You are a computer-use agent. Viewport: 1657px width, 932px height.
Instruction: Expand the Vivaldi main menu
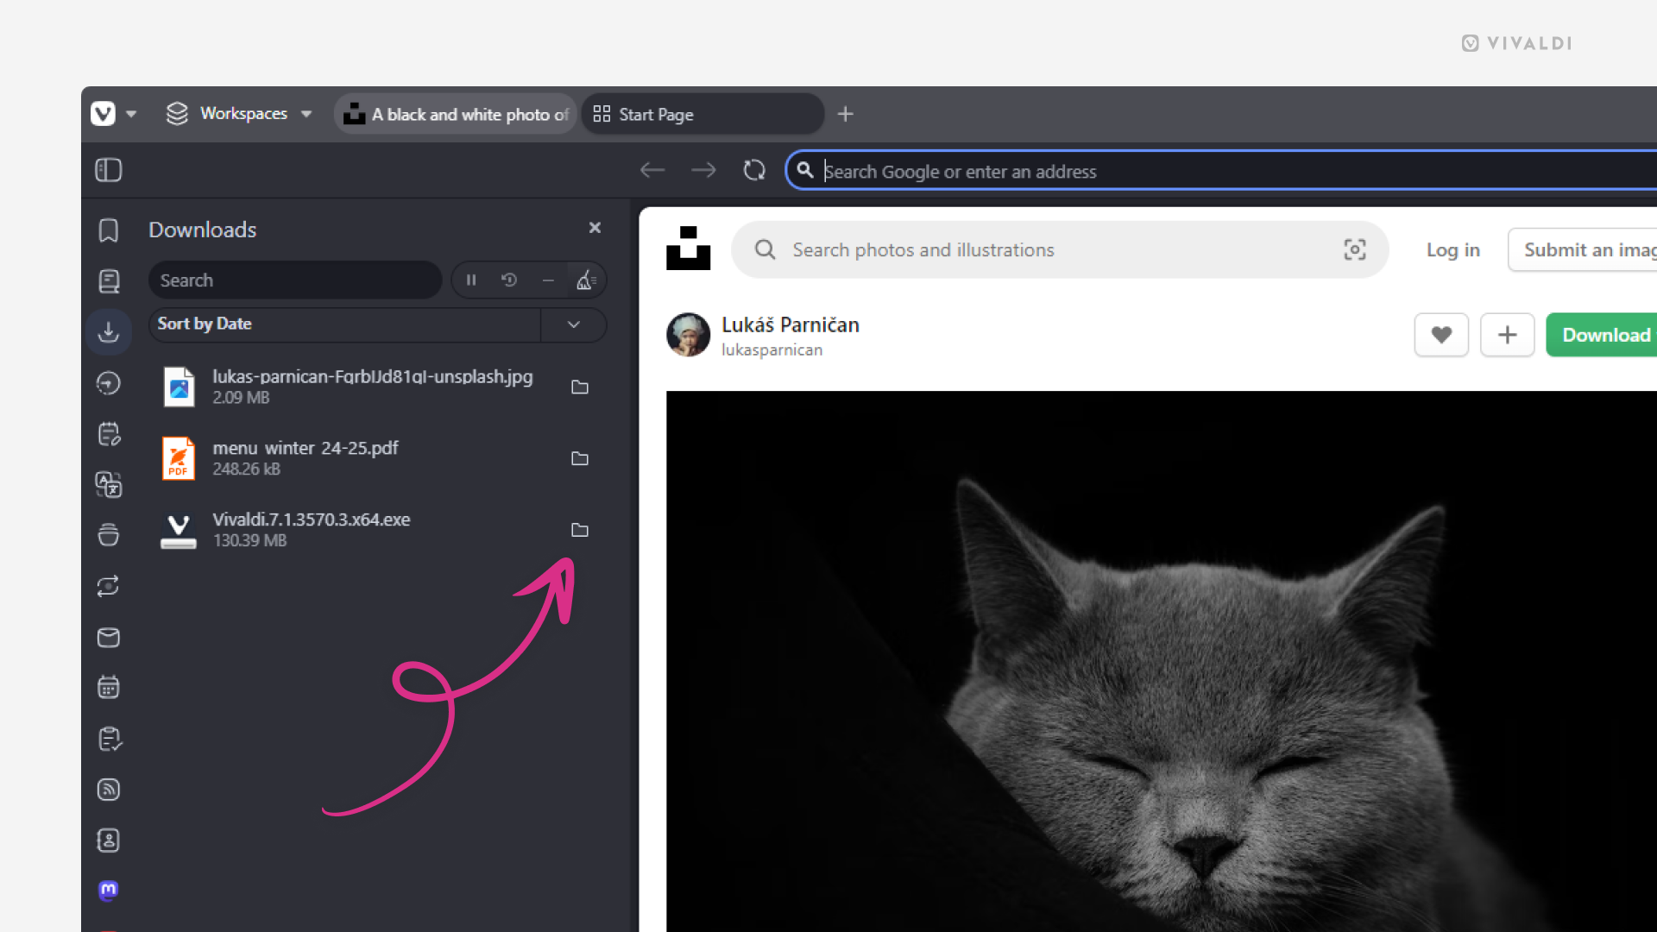104,114
